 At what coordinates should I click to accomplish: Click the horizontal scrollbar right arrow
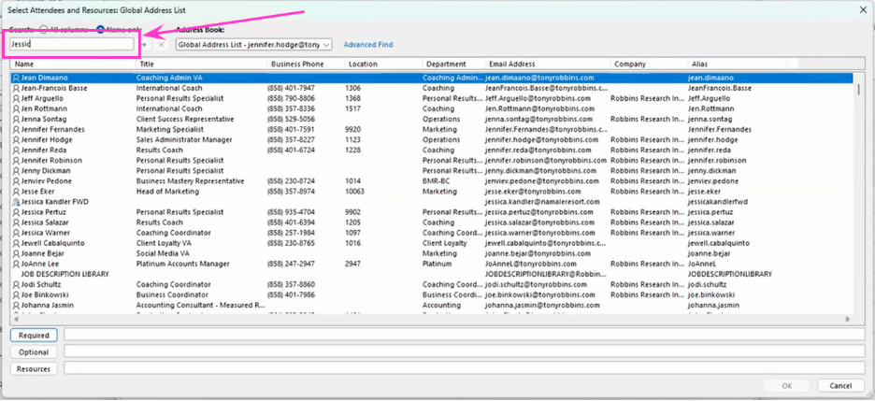pyautogui.click(x=848, y=319)
